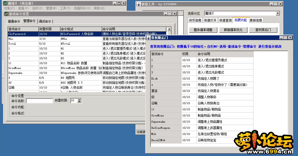The image size is (298, 156).
Task: Click the 命令名称 input field
Action: 39,101
